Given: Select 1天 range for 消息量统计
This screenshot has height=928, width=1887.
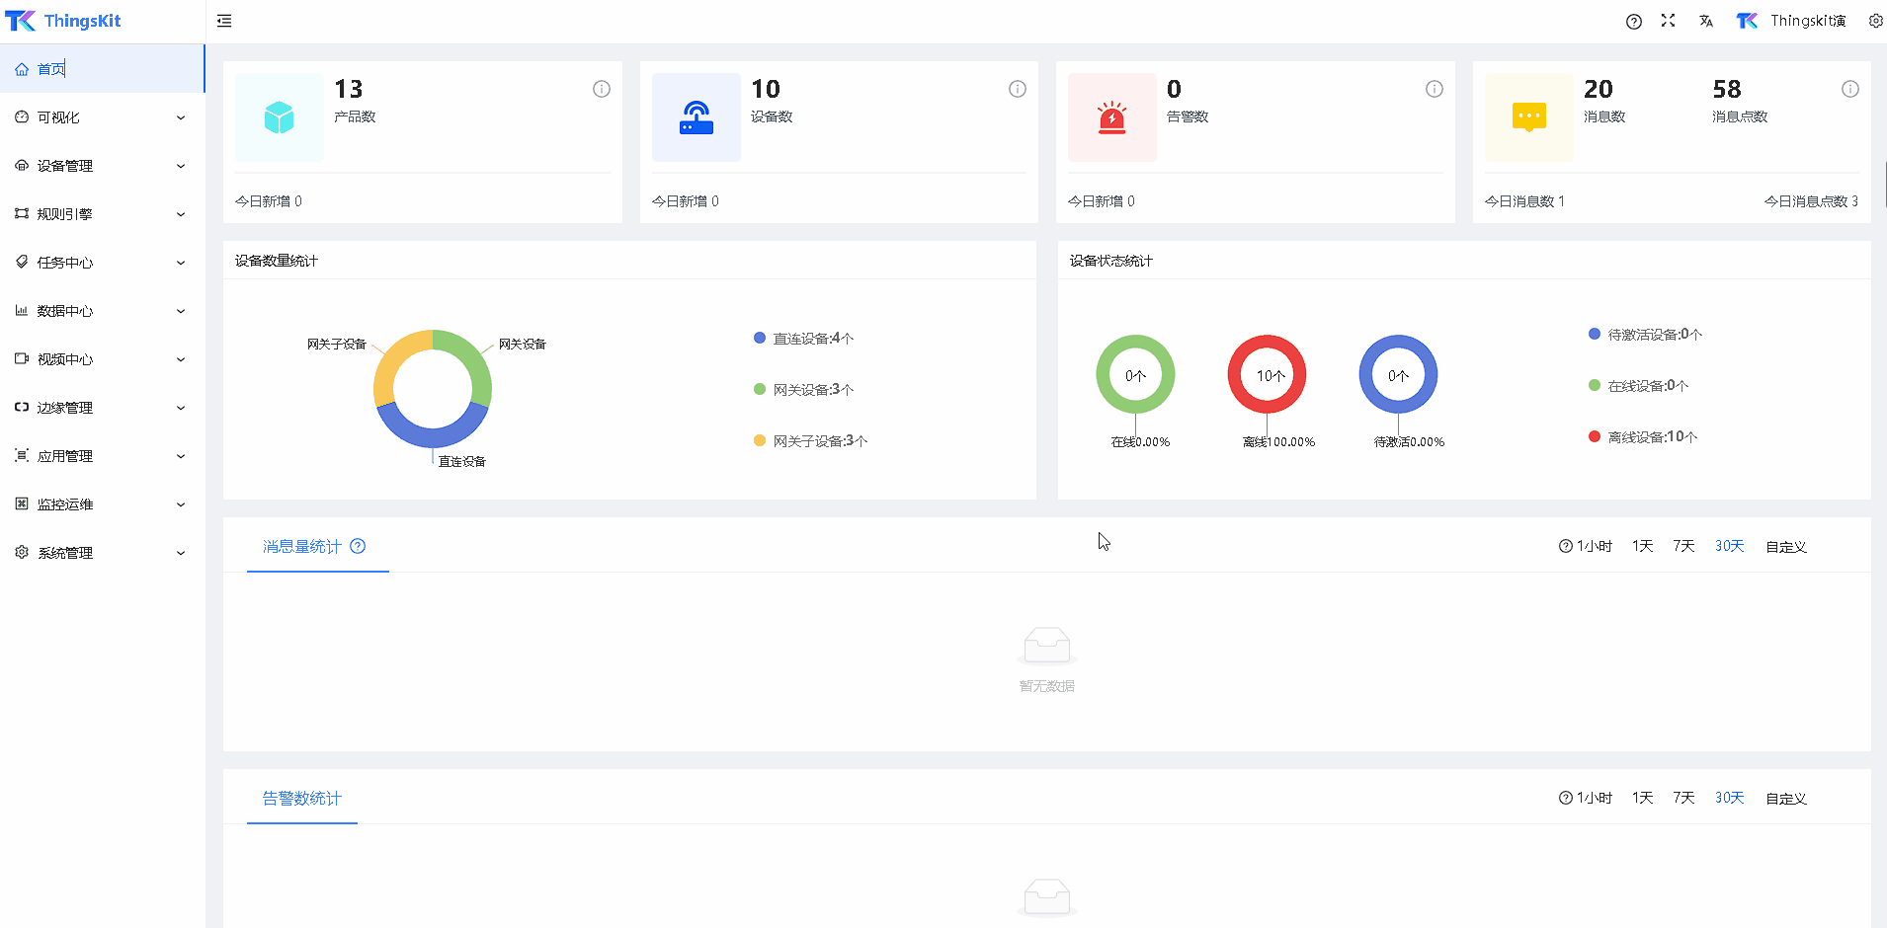Looking at the screenshot, I should coord(1643,546).
